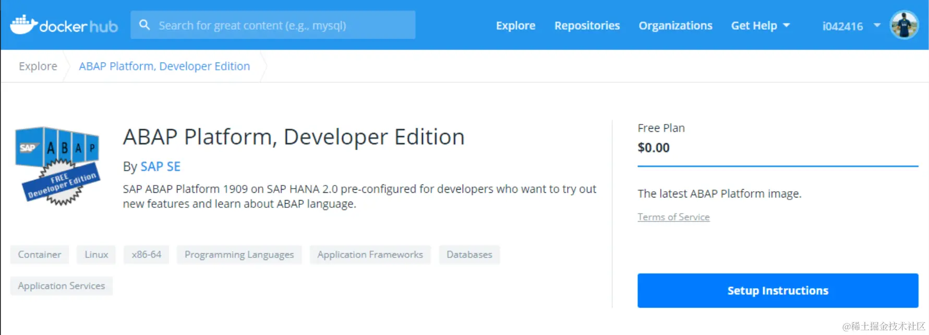The height and width of the screenshot is (335, 929).
Task: Click the ABAP Developer Edition product logo
Action: [x=57, y=166]
